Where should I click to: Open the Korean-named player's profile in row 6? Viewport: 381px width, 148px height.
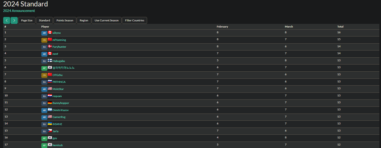(63, 68)
